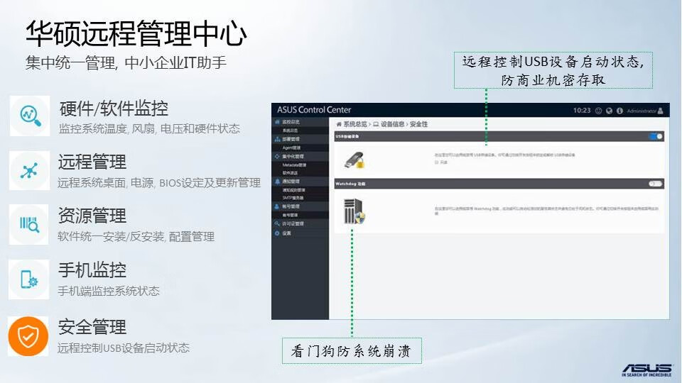Click the ASUS Control Center title

click(x=314, y=110)
